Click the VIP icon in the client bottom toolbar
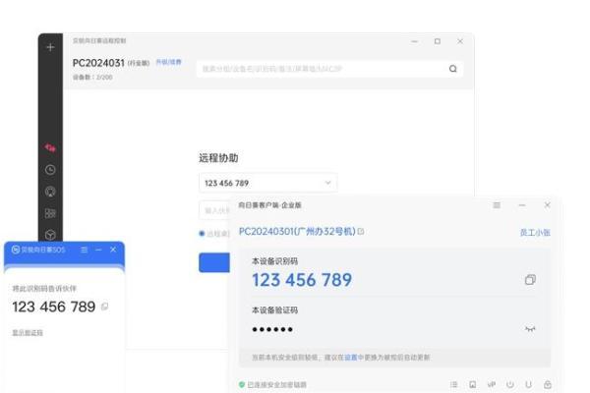This screenshot has width=590, height=393. (492, 384)
